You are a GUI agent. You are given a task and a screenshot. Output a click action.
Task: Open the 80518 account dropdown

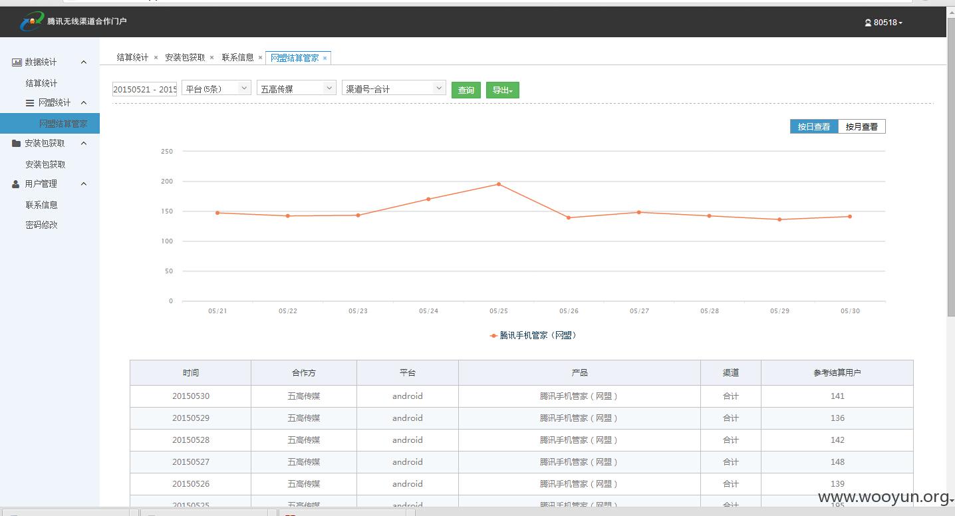884,23
